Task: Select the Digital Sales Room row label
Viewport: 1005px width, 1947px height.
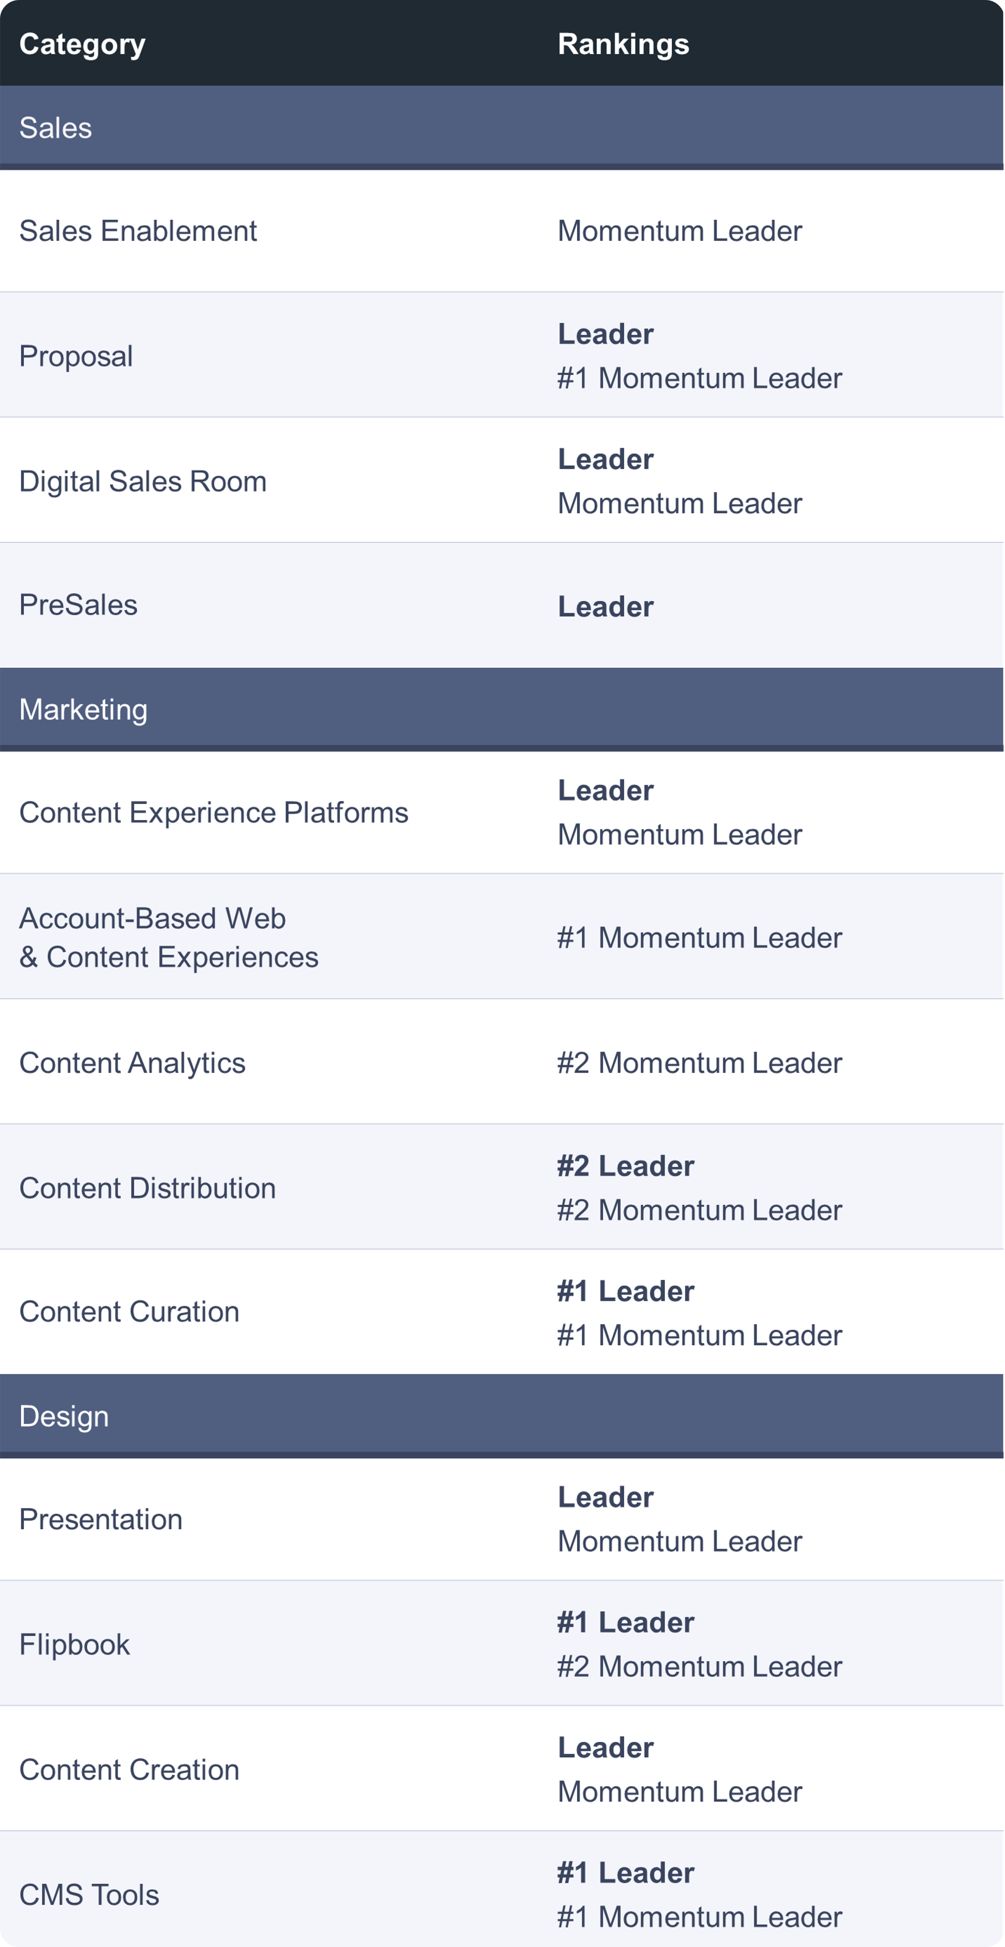Action: click(x=143, y=481)
